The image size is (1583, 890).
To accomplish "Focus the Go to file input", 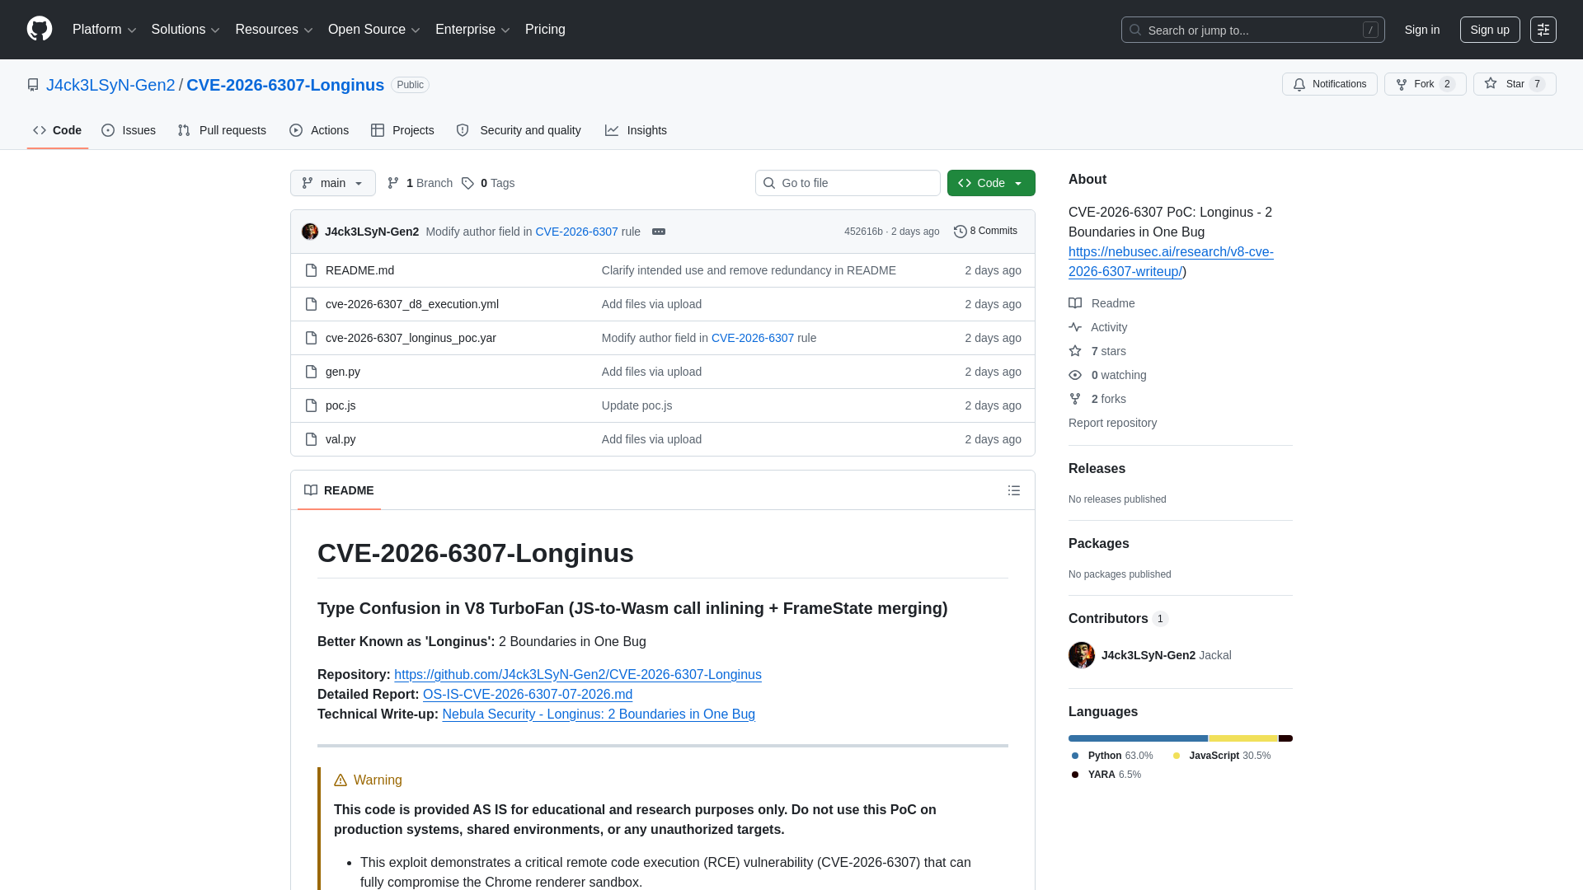I will [848, 183].
